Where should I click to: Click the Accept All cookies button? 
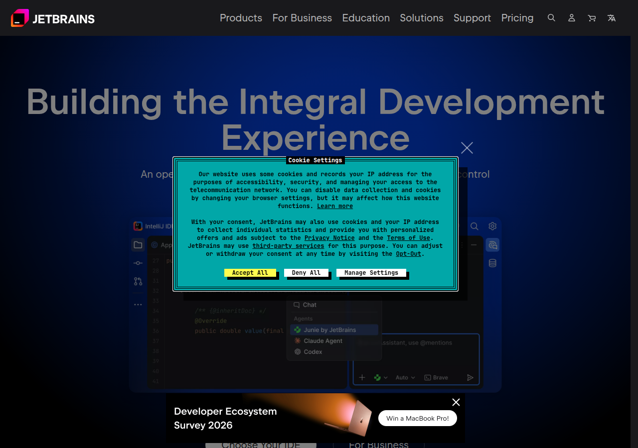pos(250,273)
